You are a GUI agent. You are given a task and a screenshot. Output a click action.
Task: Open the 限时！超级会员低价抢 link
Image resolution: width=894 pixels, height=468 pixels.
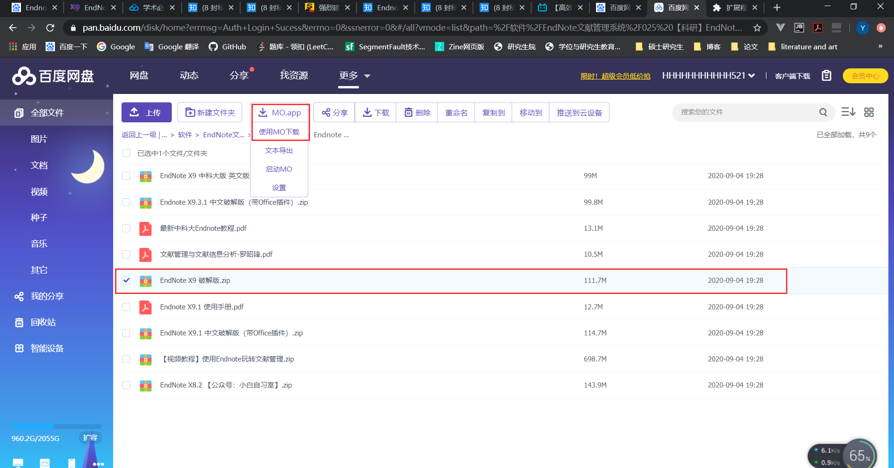click(616, 75)
